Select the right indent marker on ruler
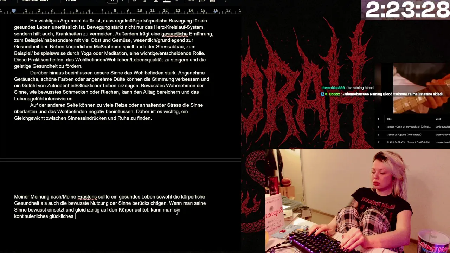The image size is (450, 253). [215, 11]
